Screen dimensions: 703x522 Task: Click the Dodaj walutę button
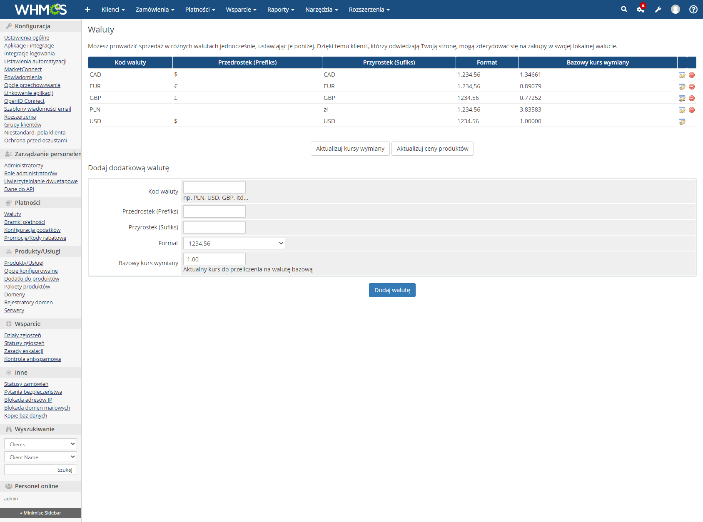coord(391,290)
